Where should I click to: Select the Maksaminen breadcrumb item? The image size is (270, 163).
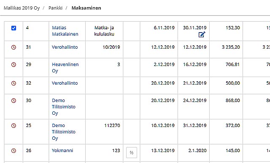(x=86, y=8)
